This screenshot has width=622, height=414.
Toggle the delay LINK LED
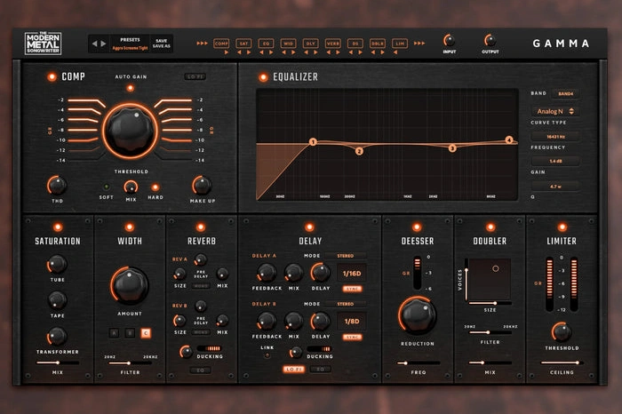pos(267,355)
